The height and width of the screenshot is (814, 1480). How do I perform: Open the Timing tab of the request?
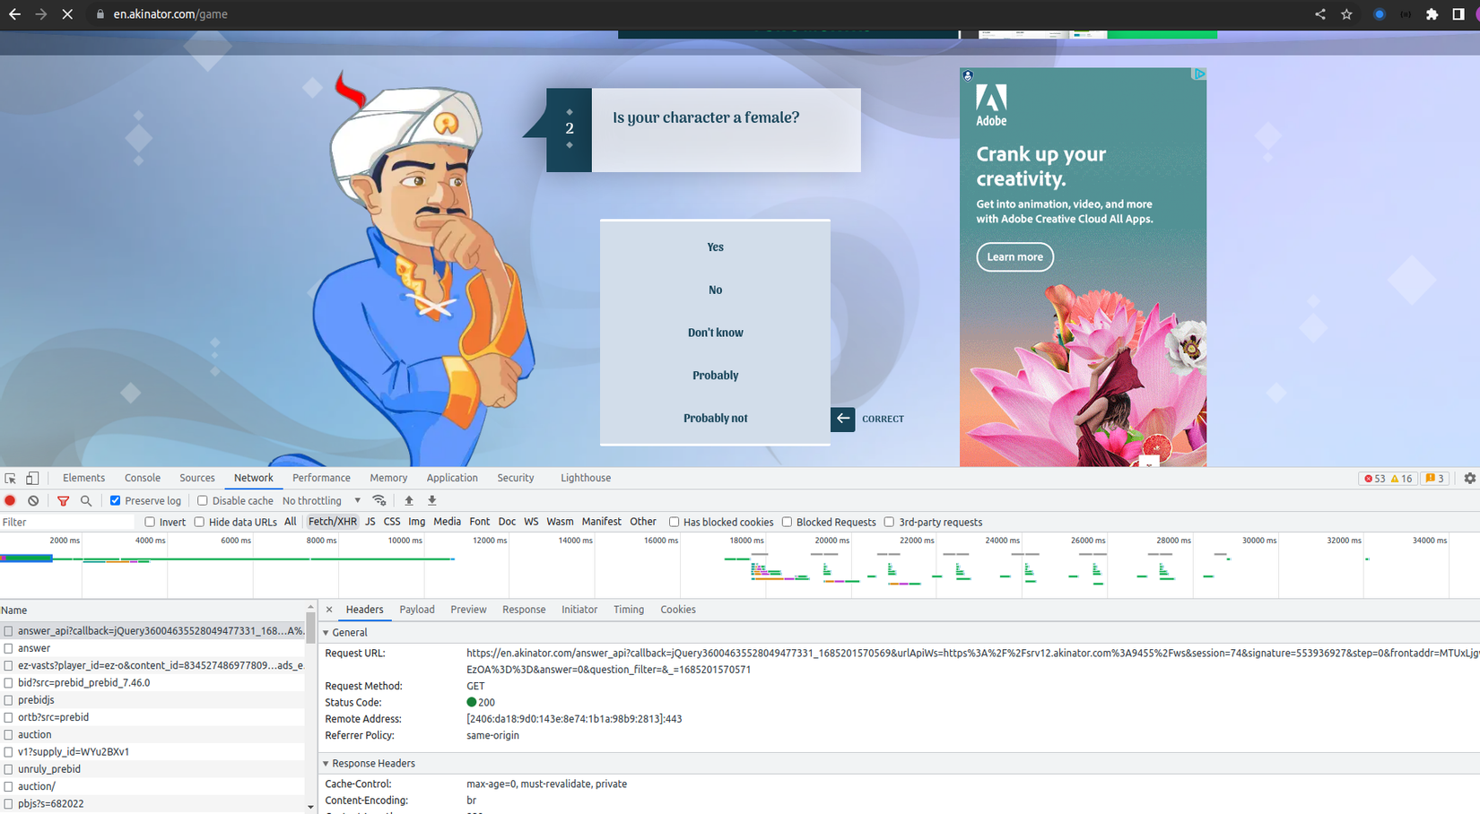pyautogui.click(x=629, y=610)
